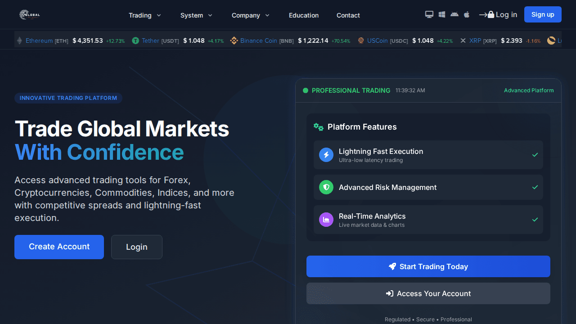Click the checkmark next to Advanced Risk Management
Viewport: 576px width, 324px height.
[535, 187]
